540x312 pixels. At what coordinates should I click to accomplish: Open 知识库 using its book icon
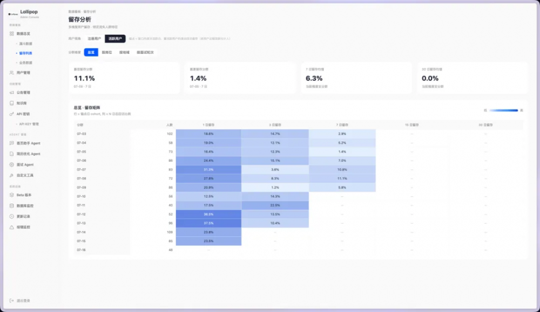12,103
